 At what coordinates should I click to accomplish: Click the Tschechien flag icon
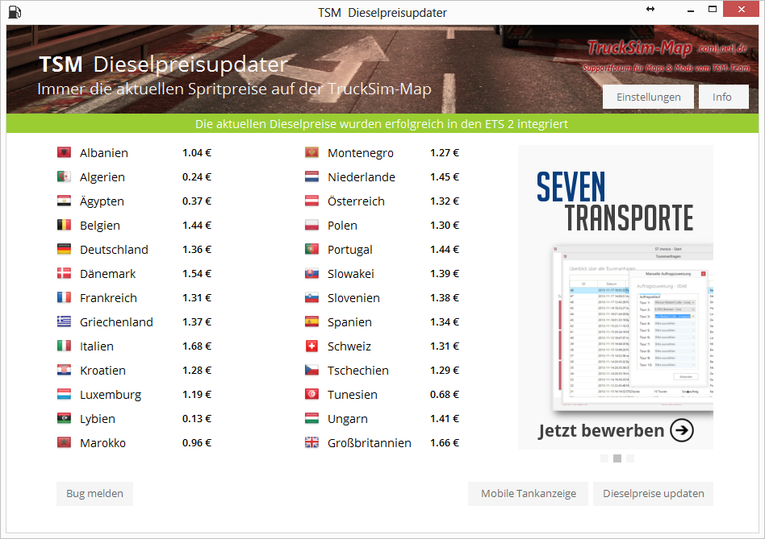[311, 370]
